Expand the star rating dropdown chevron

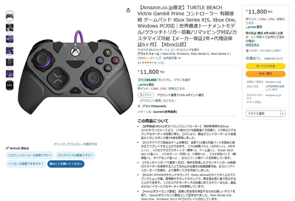click(155, 63)
